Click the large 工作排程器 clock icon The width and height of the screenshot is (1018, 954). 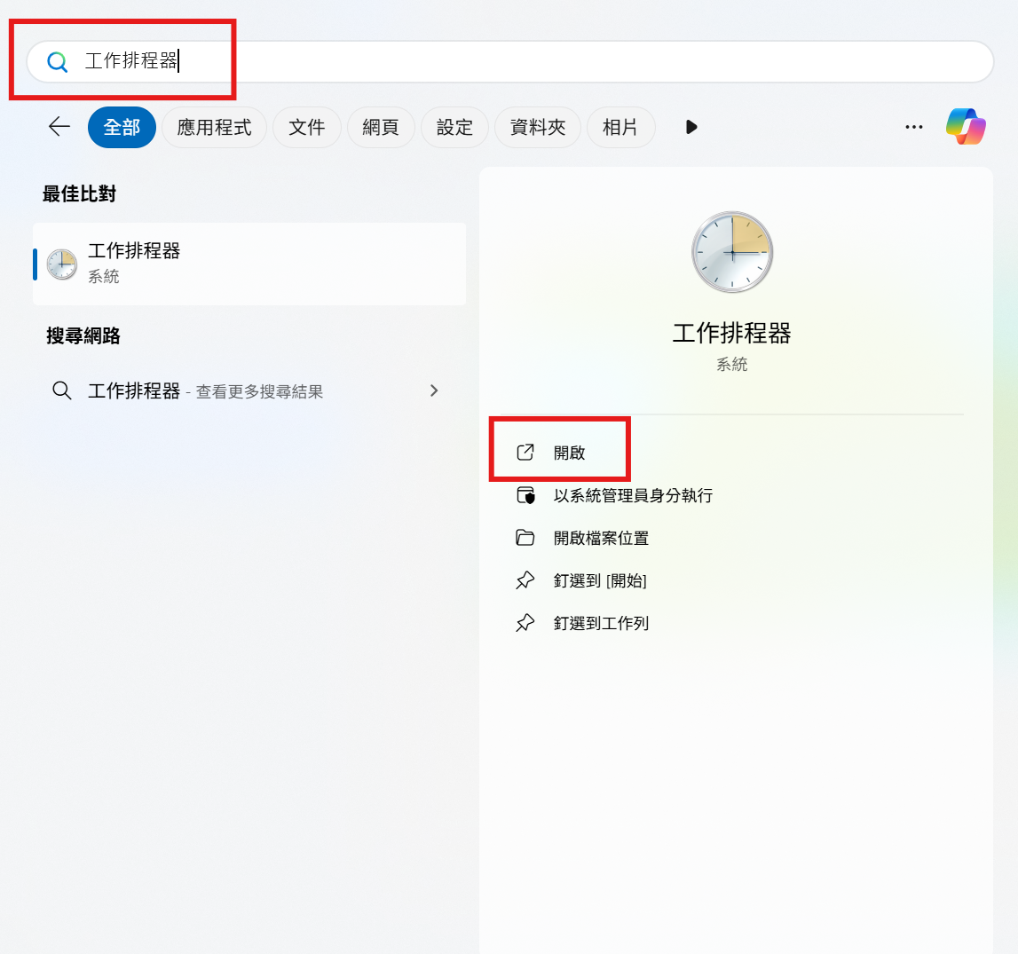tap(732, 253)
